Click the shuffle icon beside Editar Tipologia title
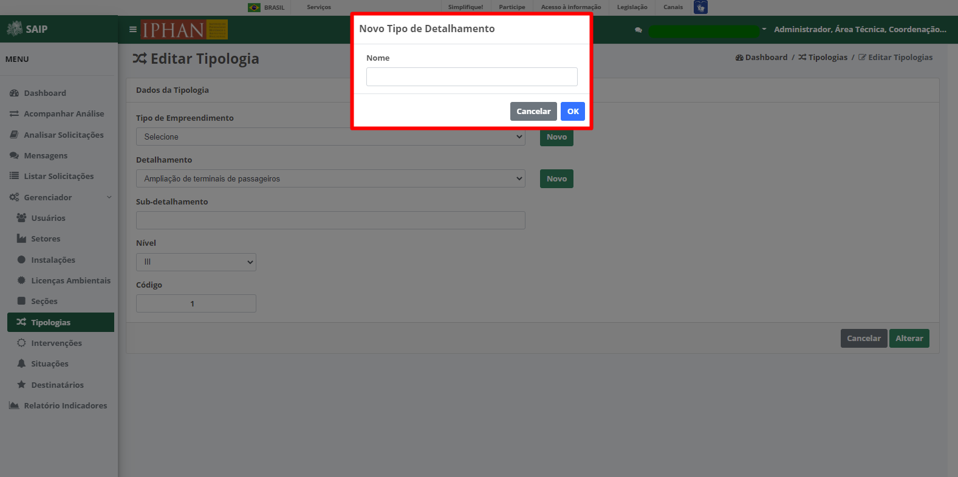 point(140,59)
